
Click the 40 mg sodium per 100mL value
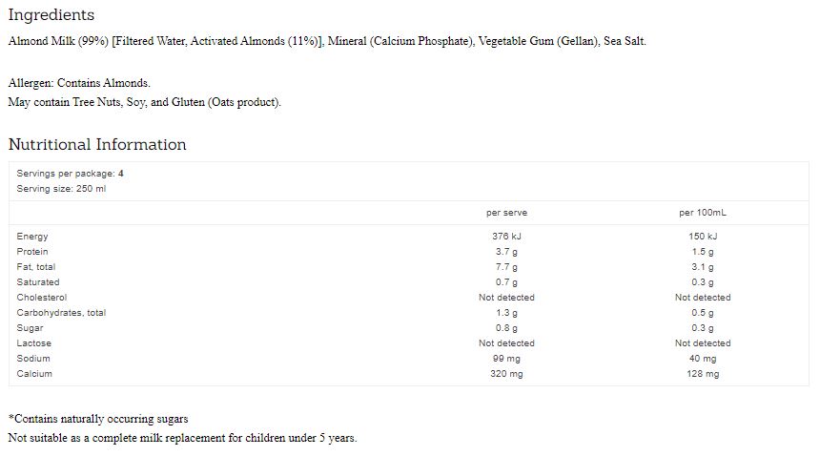pos(703,359)
